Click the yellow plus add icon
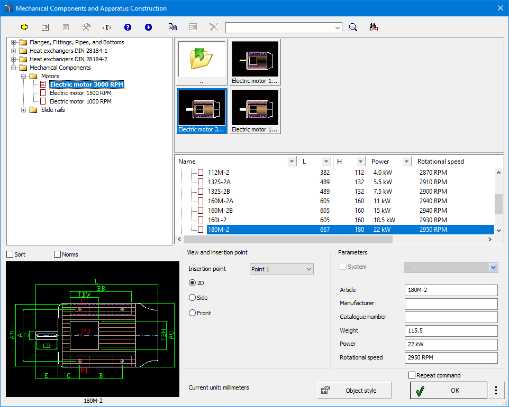The width and height of the screenshot is (509, 407). [x=24, y=27]
